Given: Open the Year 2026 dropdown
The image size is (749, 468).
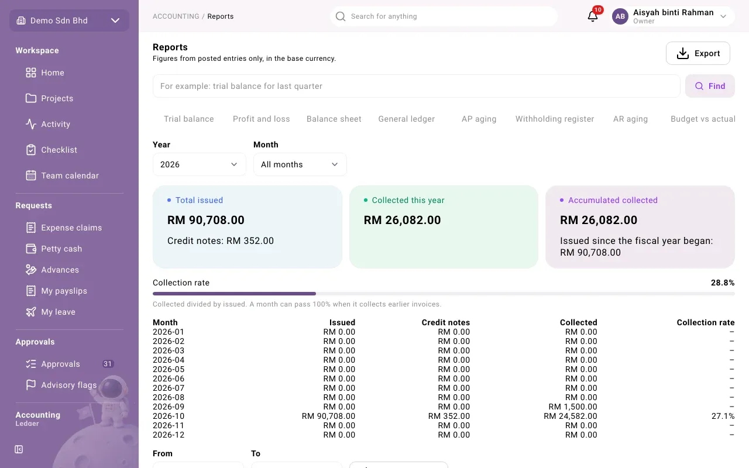Looking at the screenshot, I should coord(200,164).
